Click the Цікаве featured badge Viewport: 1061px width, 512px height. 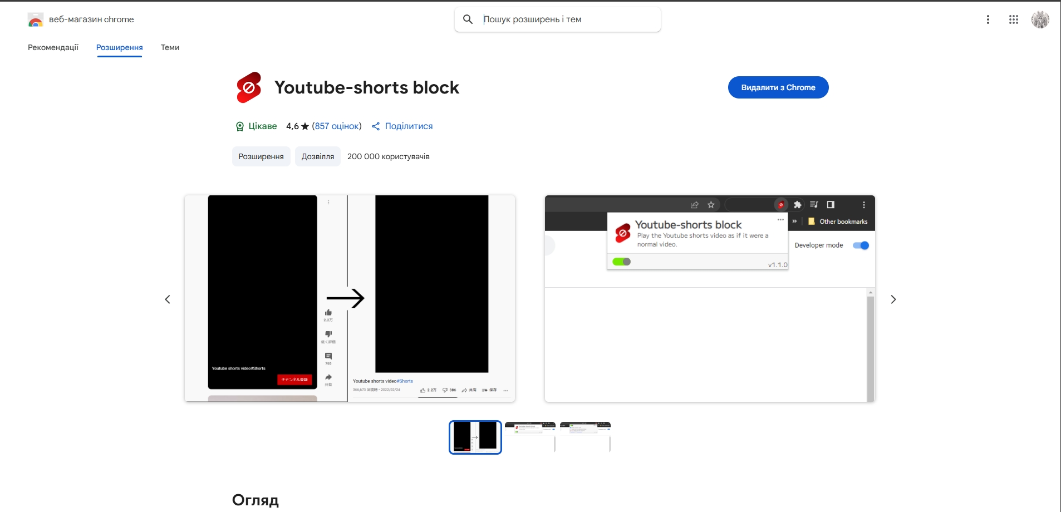coord(256,126)
